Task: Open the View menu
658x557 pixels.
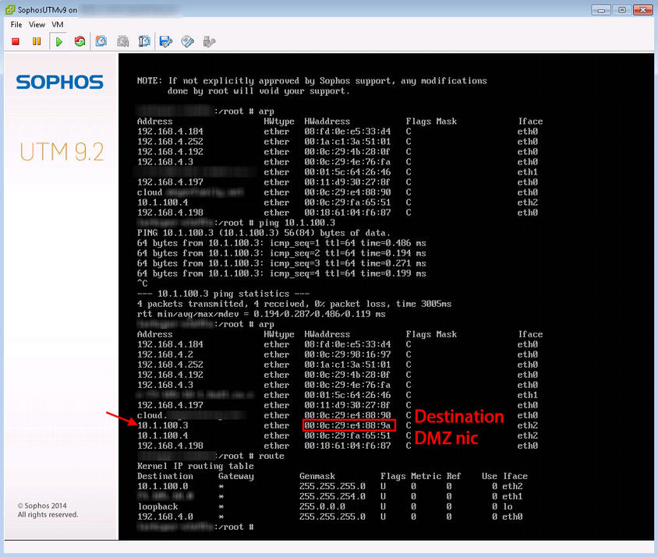Action: 37,25
